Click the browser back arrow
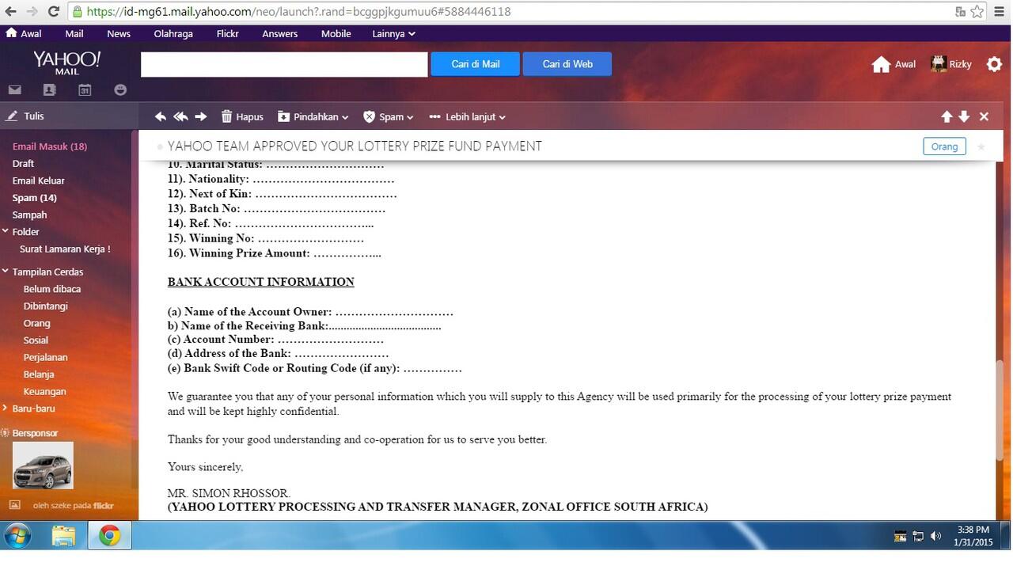This screenshot has height=570, width=1013. click(x=9, y=11)
